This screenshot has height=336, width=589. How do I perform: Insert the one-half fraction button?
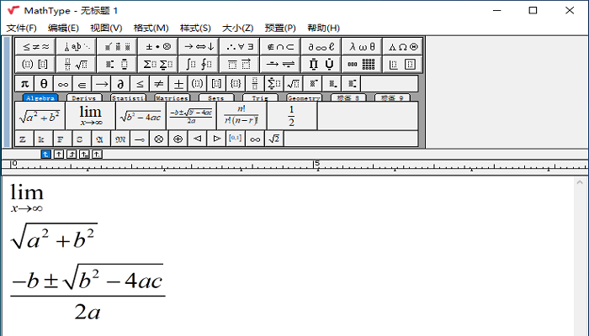[292, 116]
